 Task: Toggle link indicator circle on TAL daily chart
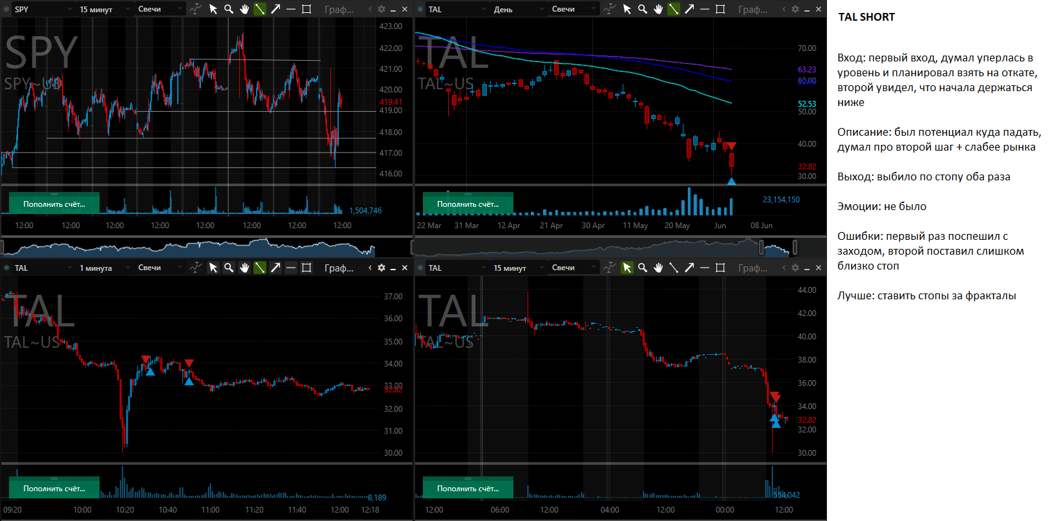point(420,9)
